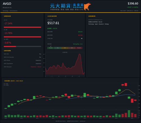The width and height of the screenshot is (141, 123).
Task: Click the Strong Buy (1.3) consensus text
Action: point(78,44)
